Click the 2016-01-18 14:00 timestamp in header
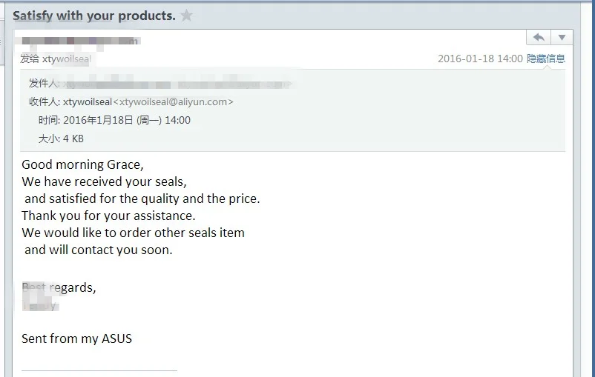The image size is (595, 377). click(x=480, y=59)
